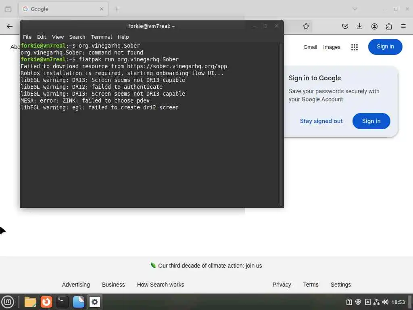Bookmark this page with star icon
Image resolution: width=413 pixels, height=310 pixels.
(306, 26)
